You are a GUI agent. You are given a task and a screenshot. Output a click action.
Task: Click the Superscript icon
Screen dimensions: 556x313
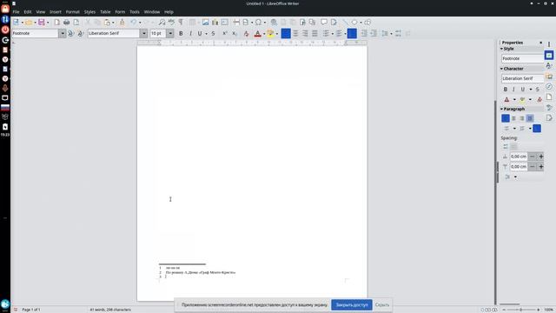224,33
